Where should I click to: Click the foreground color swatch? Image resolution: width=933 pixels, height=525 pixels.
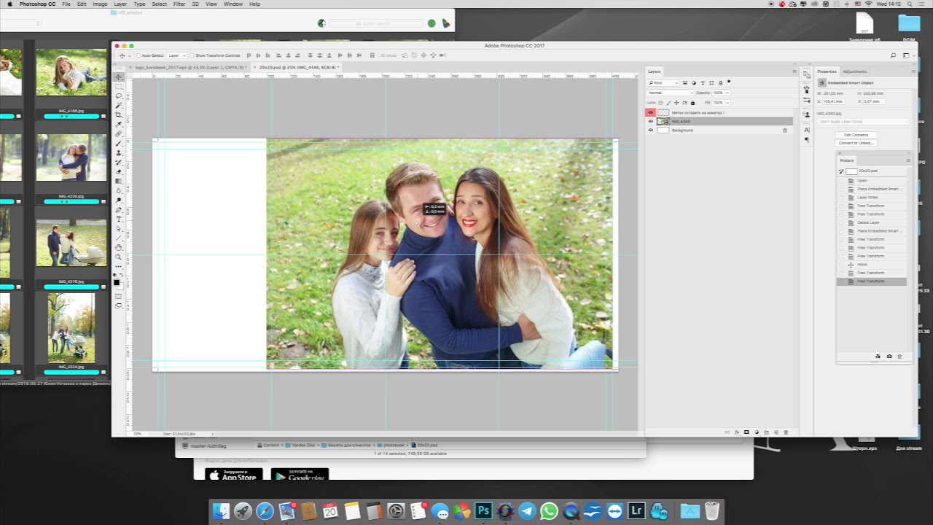(x=116, y=282)
